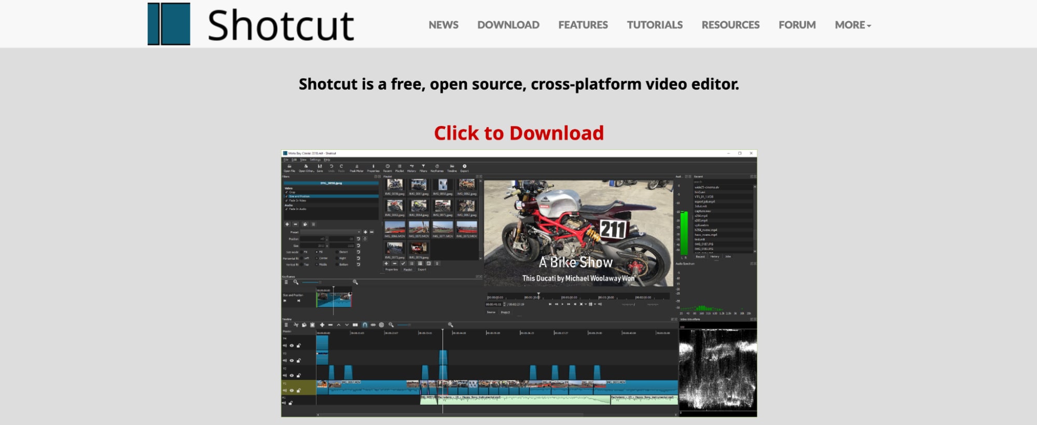Click the Open Other toolbar icon
Screen dimensions: 1037x425
tap(306, 166)
